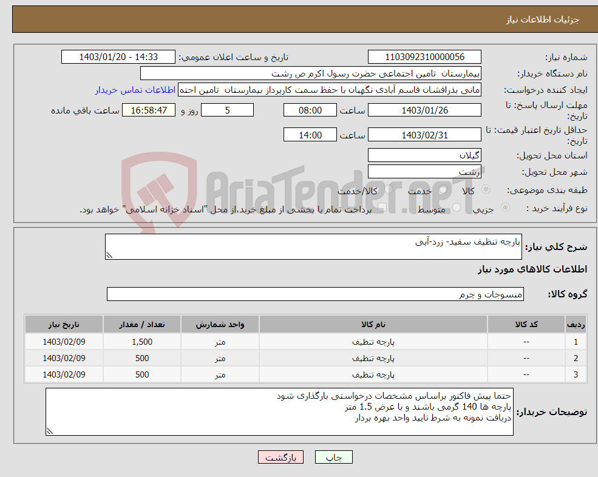Image resolution: width=598 pixels, height=477 pixels.
Task: Select the خدمت radio button
Action: point(443,189)
